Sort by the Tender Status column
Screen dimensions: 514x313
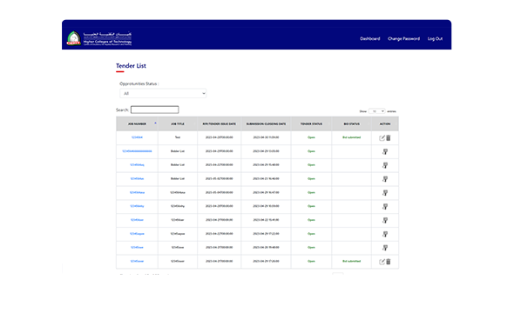click(x=311, y=124)
